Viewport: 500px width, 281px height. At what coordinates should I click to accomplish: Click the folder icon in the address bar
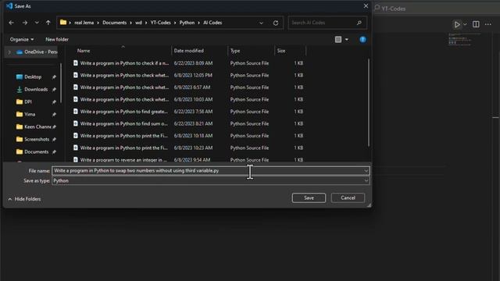point(63,23)
